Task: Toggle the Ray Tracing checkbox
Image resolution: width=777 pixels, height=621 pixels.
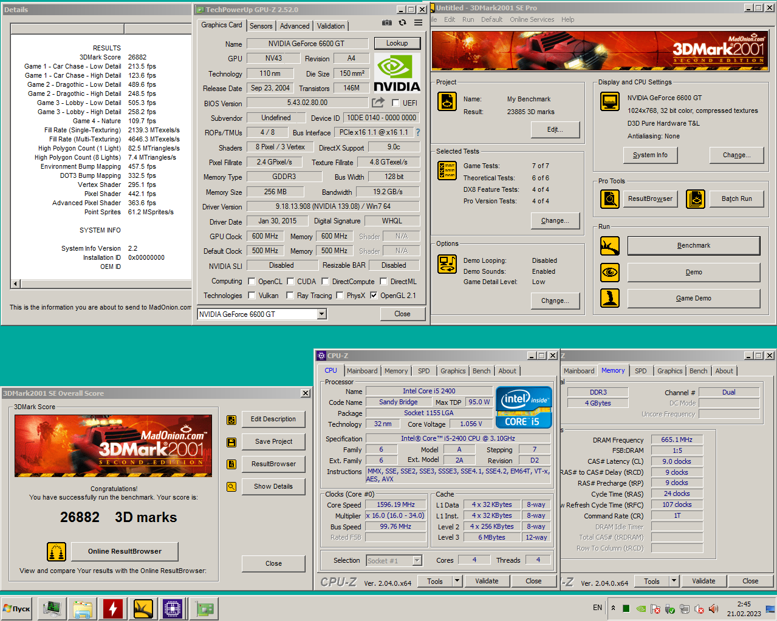Action: click(x=290, y=296)
